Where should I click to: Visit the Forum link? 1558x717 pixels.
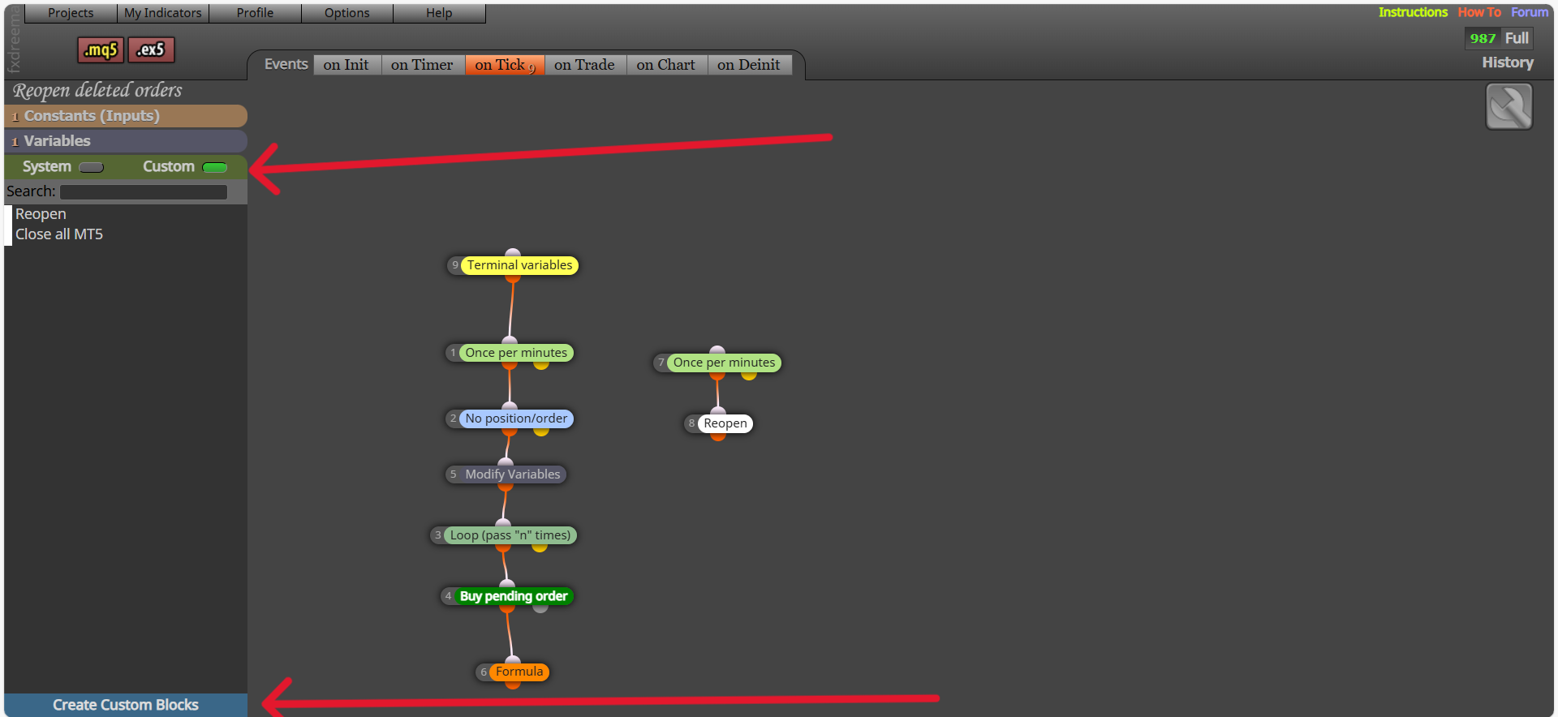coord(1530,12)
